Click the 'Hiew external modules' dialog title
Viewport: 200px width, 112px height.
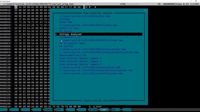98,13
